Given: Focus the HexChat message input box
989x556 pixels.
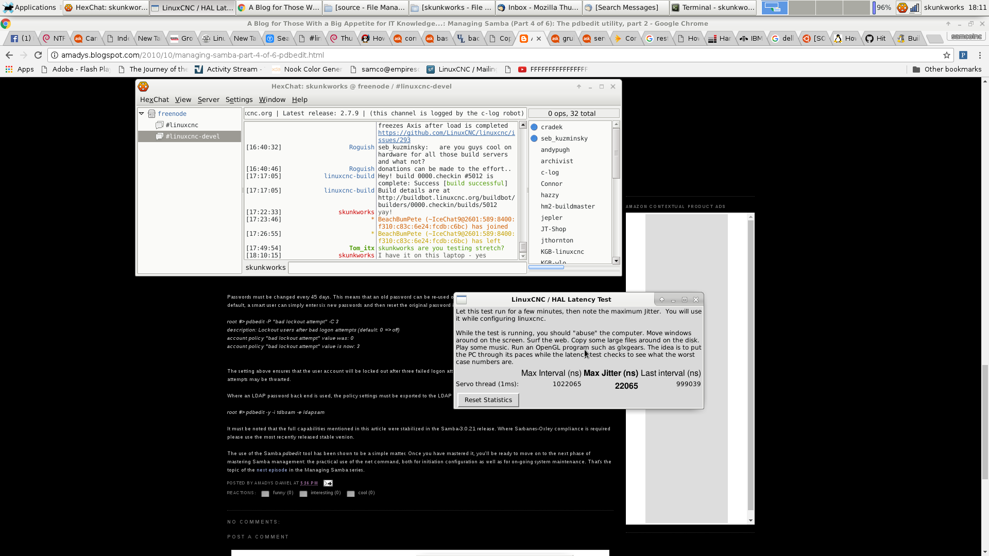Looking at the screenshot, I should [x=407, y=268].
